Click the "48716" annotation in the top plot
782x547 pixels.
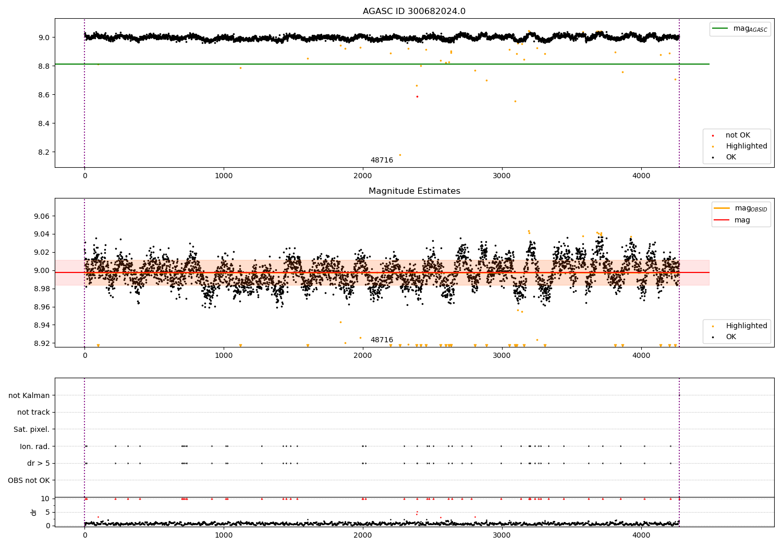382,160
